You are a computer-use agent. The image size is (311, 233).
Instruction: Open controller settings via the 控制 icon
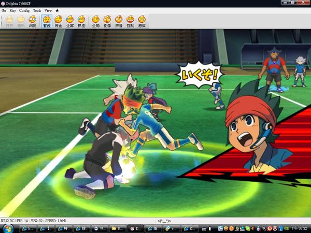(130, 21)
